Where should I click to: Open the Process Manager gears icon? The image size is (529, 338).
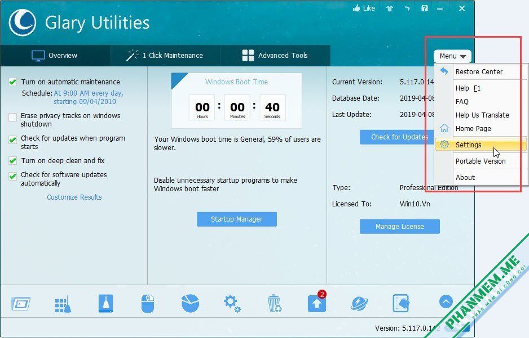click(232, 304)
